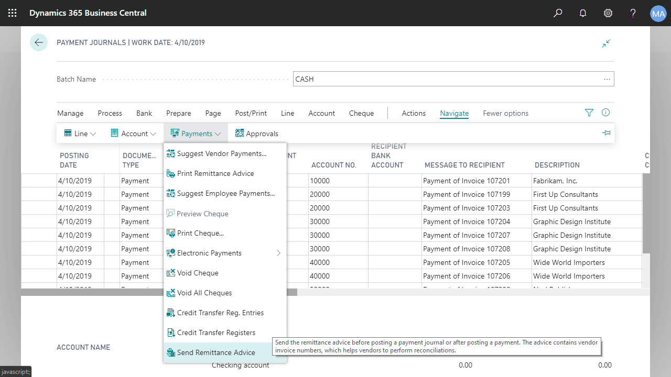Select the Actions tab
This screenshot has height=377, width=671.
(414, 113)
